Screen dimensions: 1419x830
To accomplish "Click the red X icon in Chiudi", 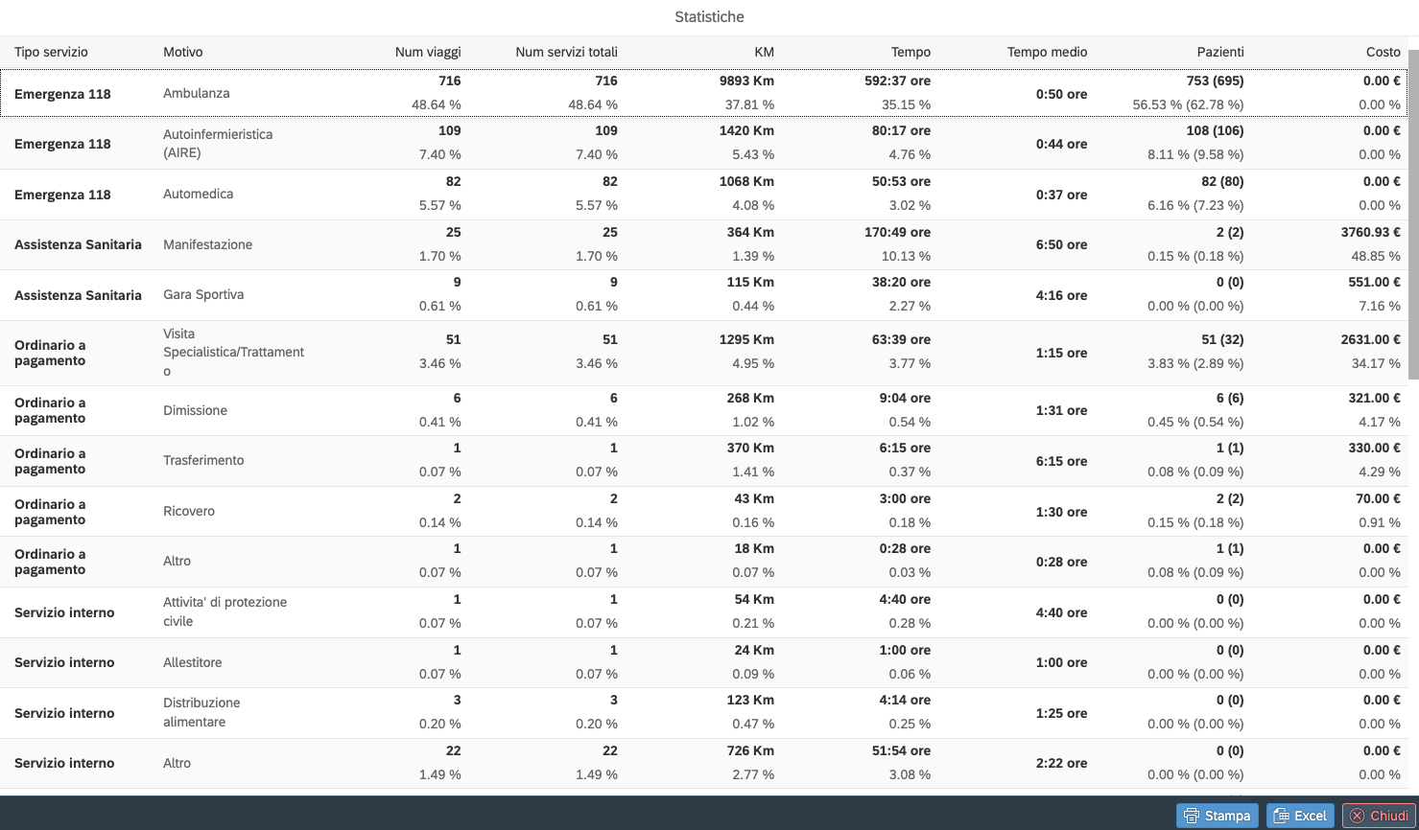I will click(x=1357, y=816).
